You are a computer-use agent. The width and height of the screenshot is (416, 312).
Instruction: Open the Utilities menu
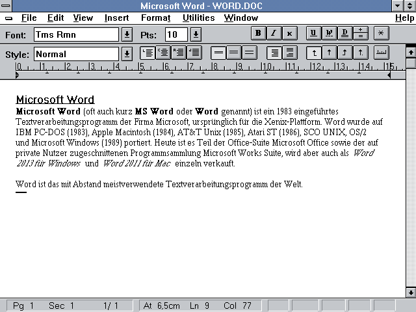198,18
